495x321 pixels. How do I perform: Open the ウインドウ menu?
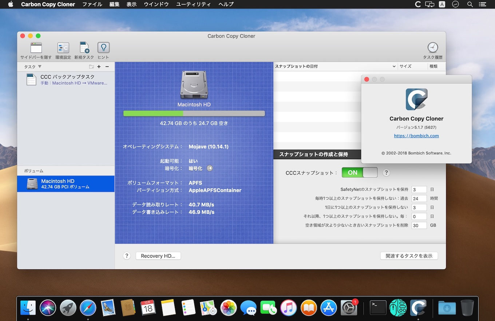[156, 4]
